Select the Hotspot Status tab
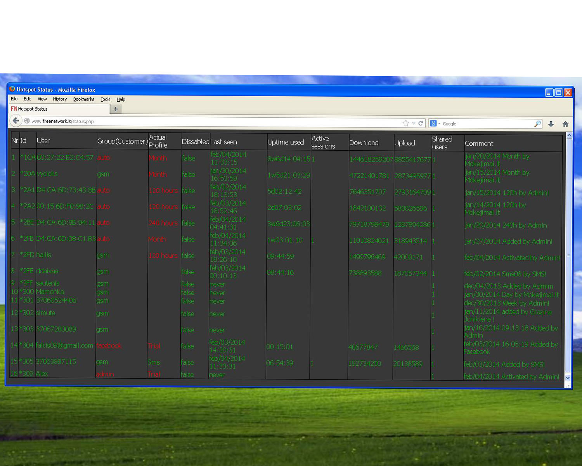 coord(59,109)
